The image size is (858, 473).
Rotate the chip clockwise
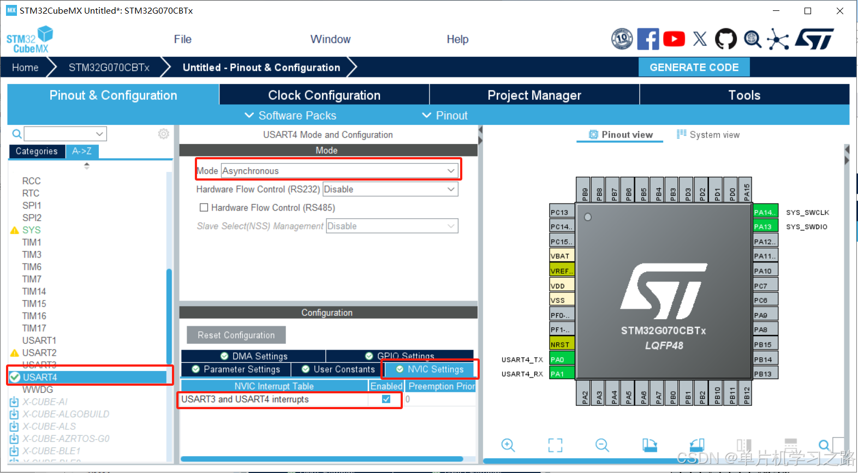[x=649, y=445]
